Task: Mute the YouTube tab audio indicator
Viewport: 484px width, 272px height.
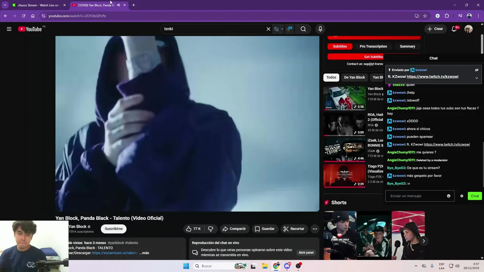Action: 118,5
